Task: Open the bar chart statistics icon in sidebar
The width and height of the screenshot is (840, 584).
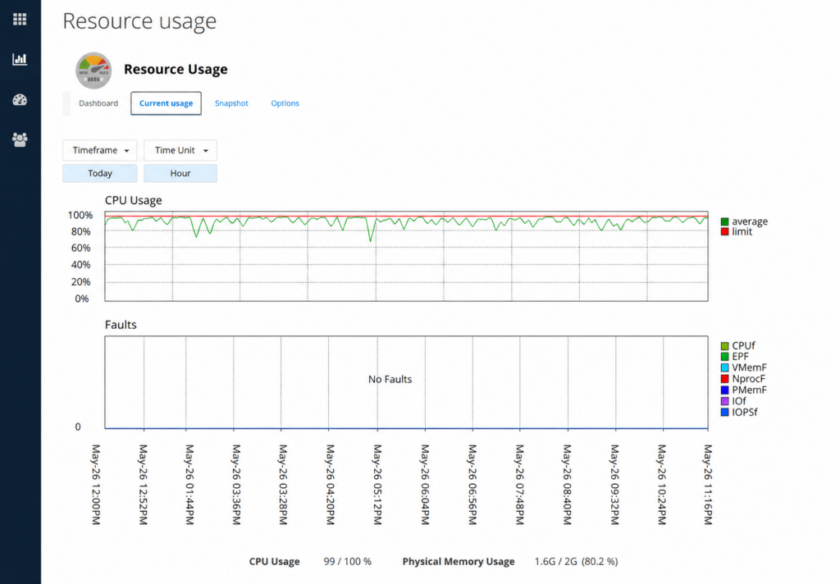Action: tap(20, 59)
